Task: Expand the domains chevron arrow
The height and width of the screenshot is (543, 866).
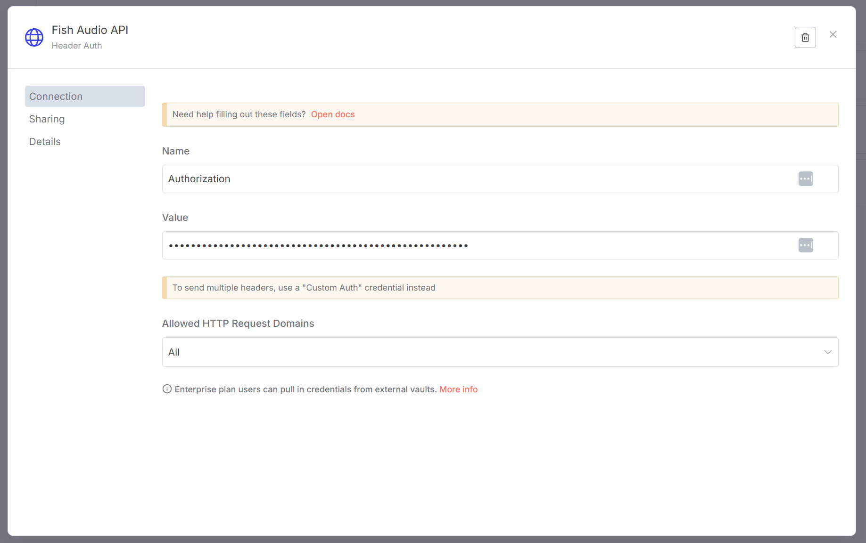Action: (x=828, y=352)
